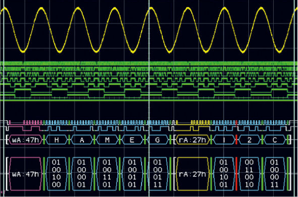Click binary packet 01 00 01 01
The image size is (298, 197).
[x=132, y=174]
